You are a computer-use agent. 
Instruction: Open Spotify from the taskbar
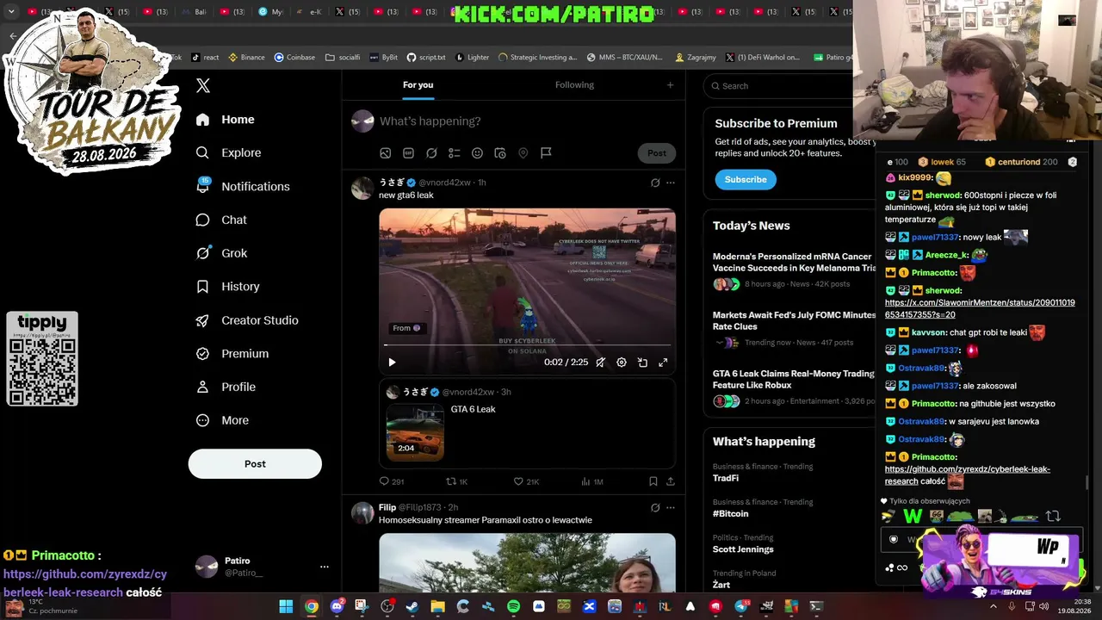coord(513,606)
